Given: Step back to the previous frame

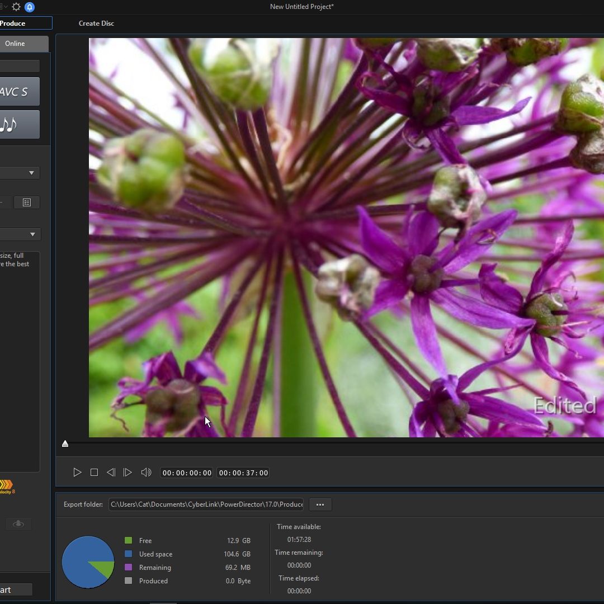Looking at the screenshot, I should click(x=111, y=472).
